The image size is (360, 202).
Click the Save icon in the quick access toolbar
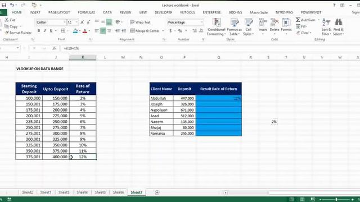[4, 5]
